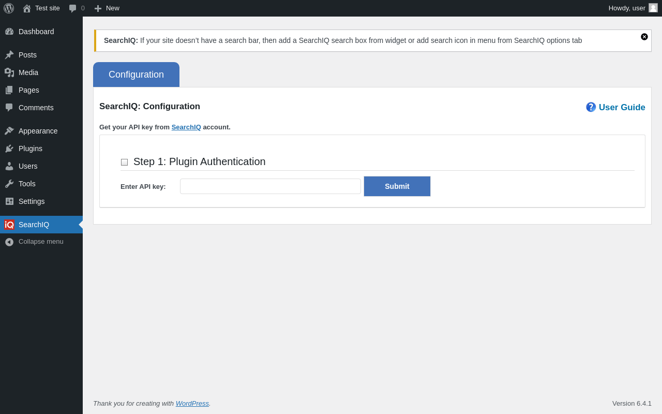Click the Test site home icon

click(27, 8)
